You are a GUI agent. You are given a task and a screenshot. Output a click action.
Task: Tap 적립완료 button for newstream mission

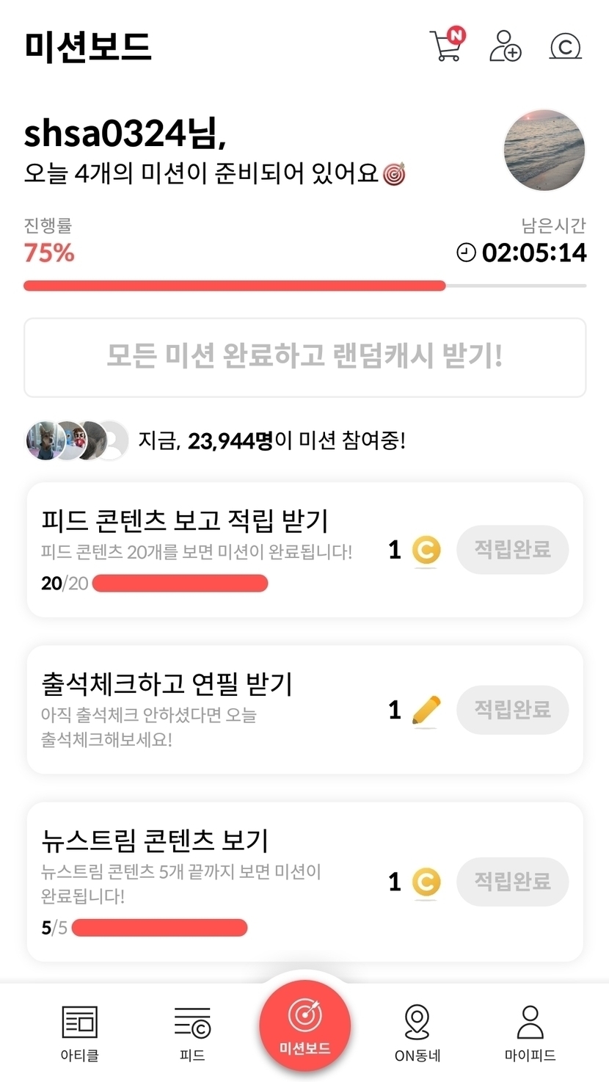point(512,881)
